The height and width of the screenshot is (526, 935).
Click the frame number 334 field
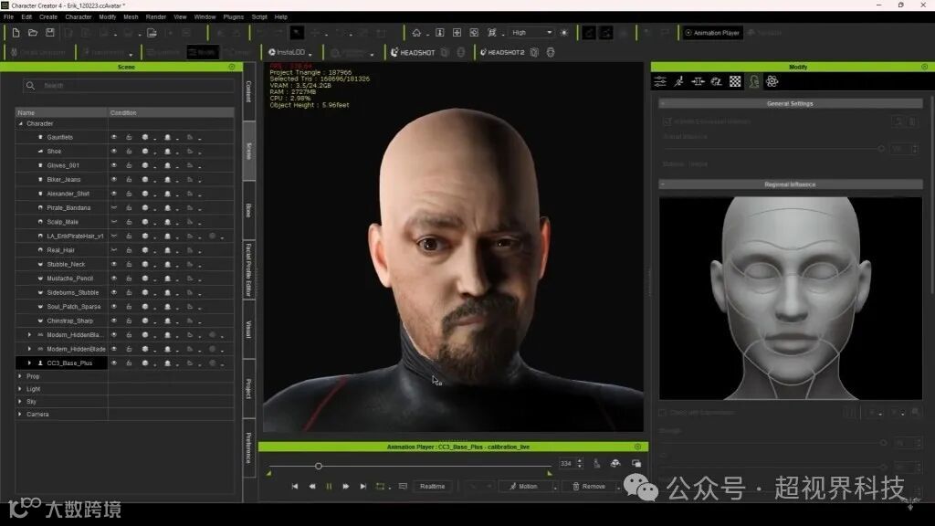click(x=566, y=463)
